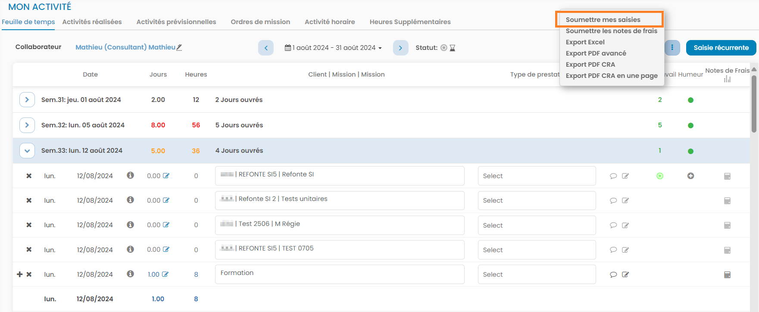Open expense notes calculator on Formation row
759x312 pixels.
tap(727, 275)
